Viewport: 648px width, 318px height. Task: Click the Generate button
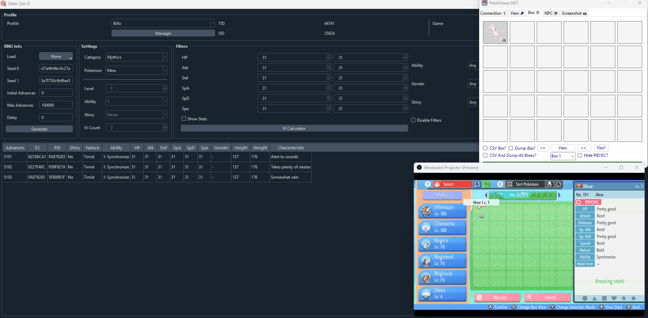pos(39,129)
